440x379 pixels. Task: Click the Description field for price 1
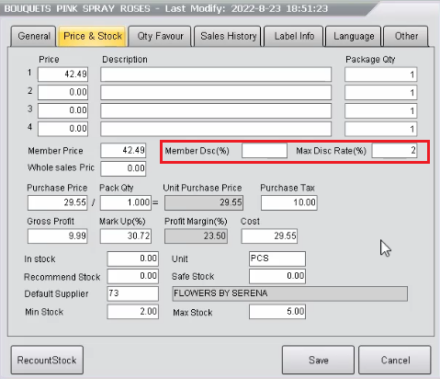[216, 75]
